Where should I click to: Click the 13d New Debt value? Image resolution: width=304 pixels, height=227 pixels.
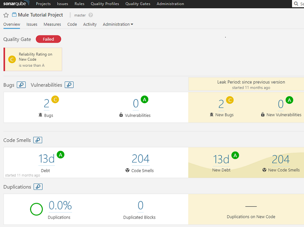[221, 159]
